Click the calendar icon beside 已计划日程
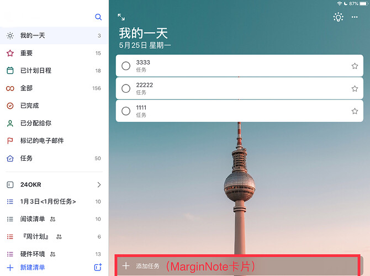370x276 pixels. (10, 71)
